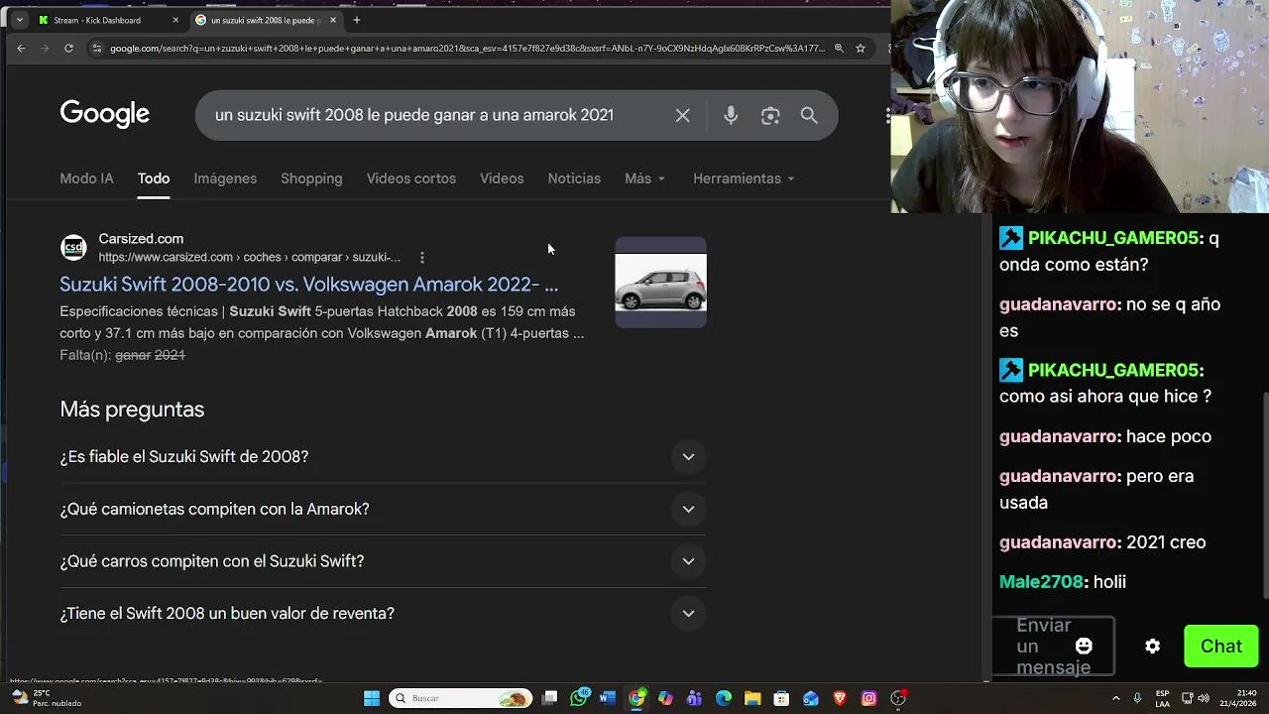The image size is (1269, 714).
Task: Open Google Lens image search
Action: (x=770, y=116)
